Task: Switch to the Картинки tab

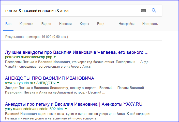Action: pos(26,24)
